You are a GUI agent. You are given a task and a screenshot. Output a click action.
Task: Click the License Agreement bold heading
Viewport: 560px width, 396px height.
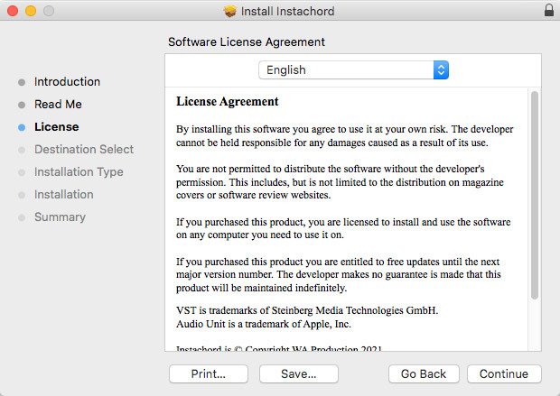point(227,102)
